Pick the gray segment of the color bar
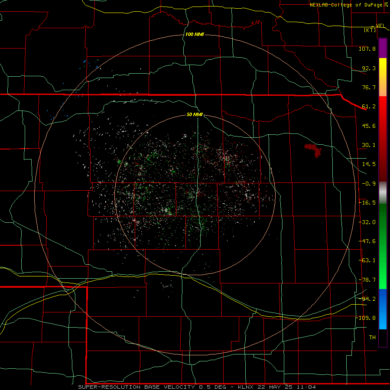This screenshot has width=390, height=390. (383, 193)
